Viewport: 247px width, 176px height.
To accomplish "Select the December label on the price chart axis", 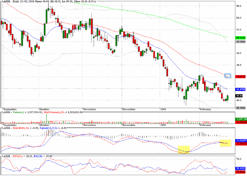I will coord(129,109).
